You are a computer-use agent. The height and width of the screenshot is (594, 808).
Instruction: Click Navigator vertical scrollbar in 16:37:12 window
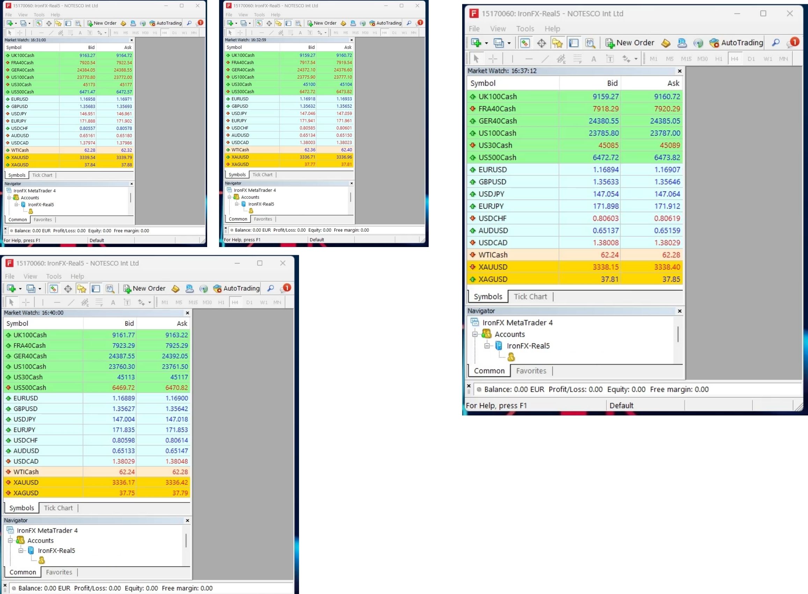click(x=678, y=334)
